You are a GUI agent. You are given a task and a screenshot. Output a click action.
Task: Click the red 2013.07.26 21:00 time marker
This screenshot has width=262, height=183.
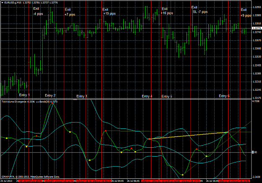click(x=240, y=181)
